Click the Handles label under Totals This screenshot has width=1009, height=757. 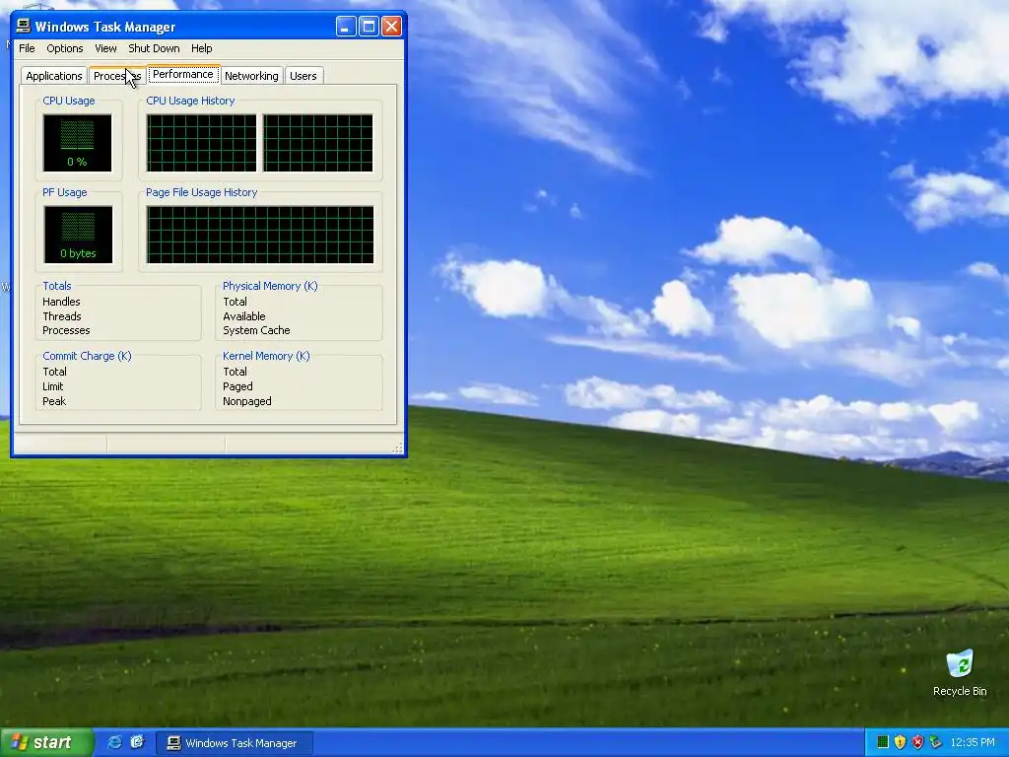[61, 302]
